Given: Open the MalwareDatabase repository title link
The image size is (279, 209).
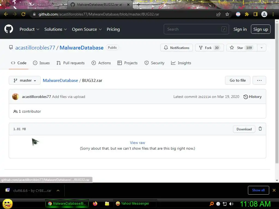Looking at the screenshot, I should [x=81, y=48].
